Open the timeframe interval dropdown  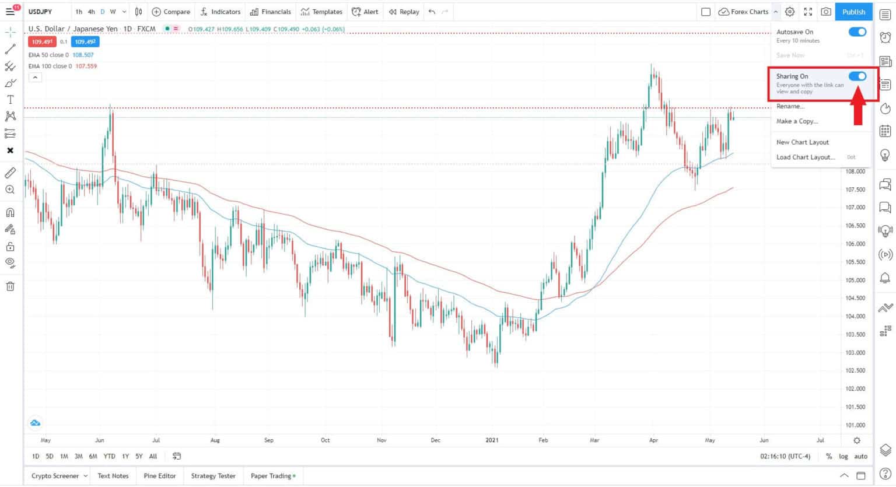pyautogui.click(x=124, y=12)
